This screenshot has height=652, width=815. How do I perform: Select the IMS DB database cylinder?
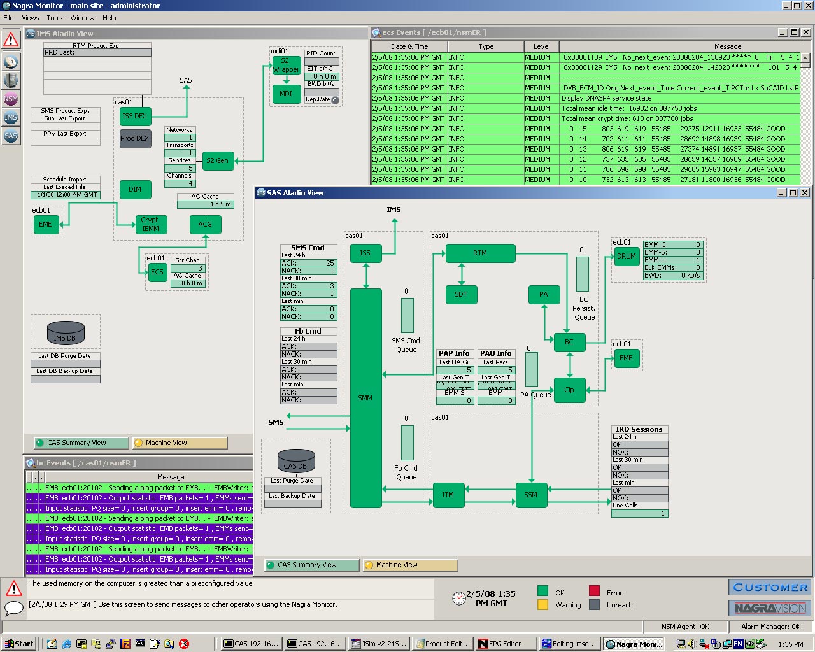point(66,332)
